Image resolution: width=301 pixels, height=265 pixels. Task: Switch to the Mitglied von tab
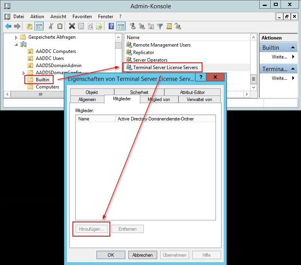159,99
